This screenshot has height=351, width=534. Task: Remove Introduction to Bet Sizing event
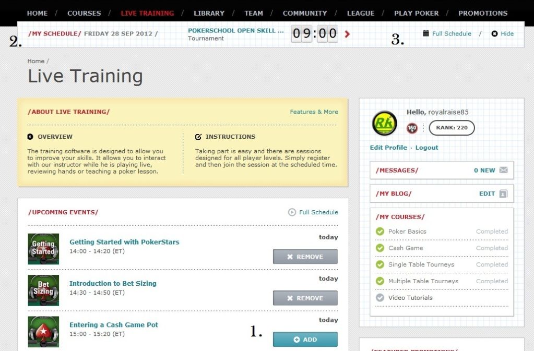click(x=305, y=298)
